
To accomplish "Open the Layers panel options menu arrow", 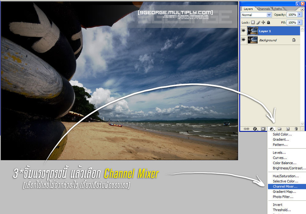I will pos(302,9).
